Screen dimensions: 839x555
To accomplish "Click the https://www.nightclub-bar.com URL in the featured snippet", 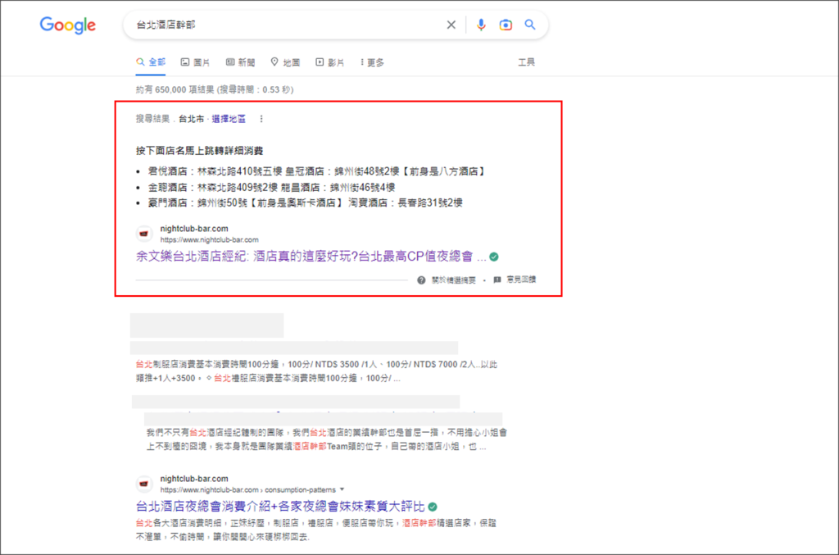I will coord(209,239).
